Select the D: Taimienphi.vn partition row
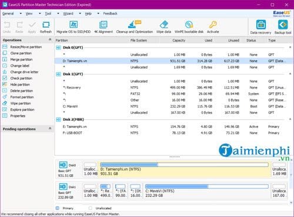Image resolution: width=294 pixels, height=217 pixels. click(173, 61)
